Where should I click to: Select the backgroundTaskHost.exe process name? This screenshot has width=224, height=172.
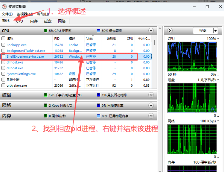click(x=26, y=51)
